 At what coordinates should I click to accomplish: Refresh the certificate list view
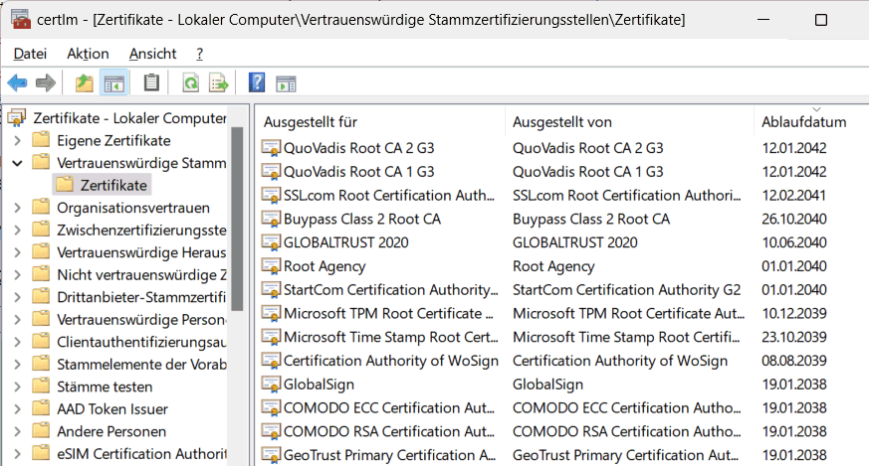point(191,83)
